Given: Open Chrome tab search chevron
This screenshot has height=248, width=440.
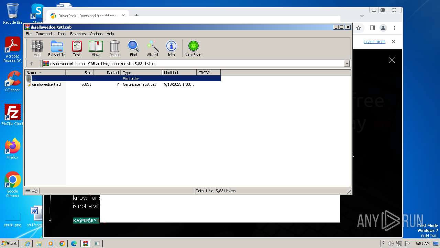Looking at the screenshot, I should (362, 15).
